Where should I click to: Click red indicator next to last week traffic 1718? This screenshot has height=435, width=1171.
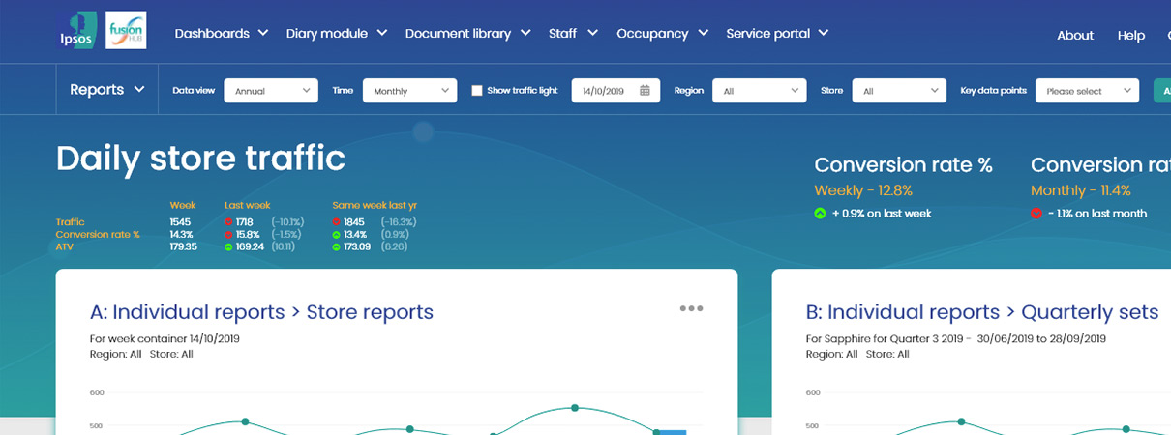(x=228, y=222)
